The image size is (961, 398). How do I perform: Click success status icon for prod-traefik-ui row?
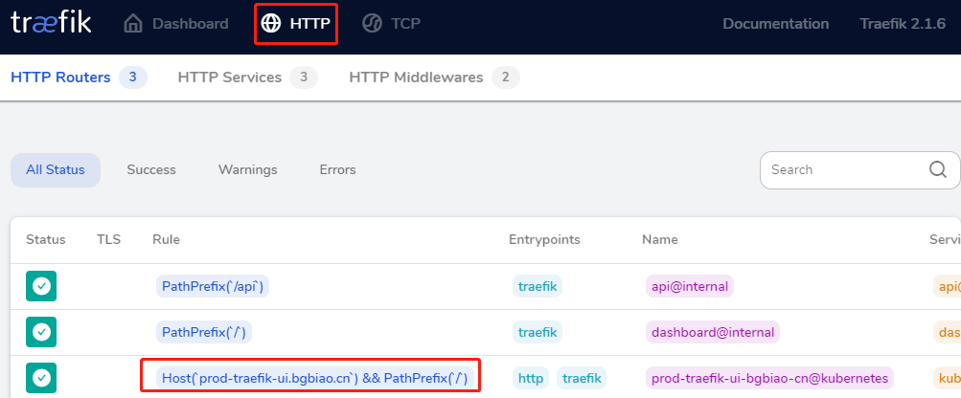(x=41, y=378)
